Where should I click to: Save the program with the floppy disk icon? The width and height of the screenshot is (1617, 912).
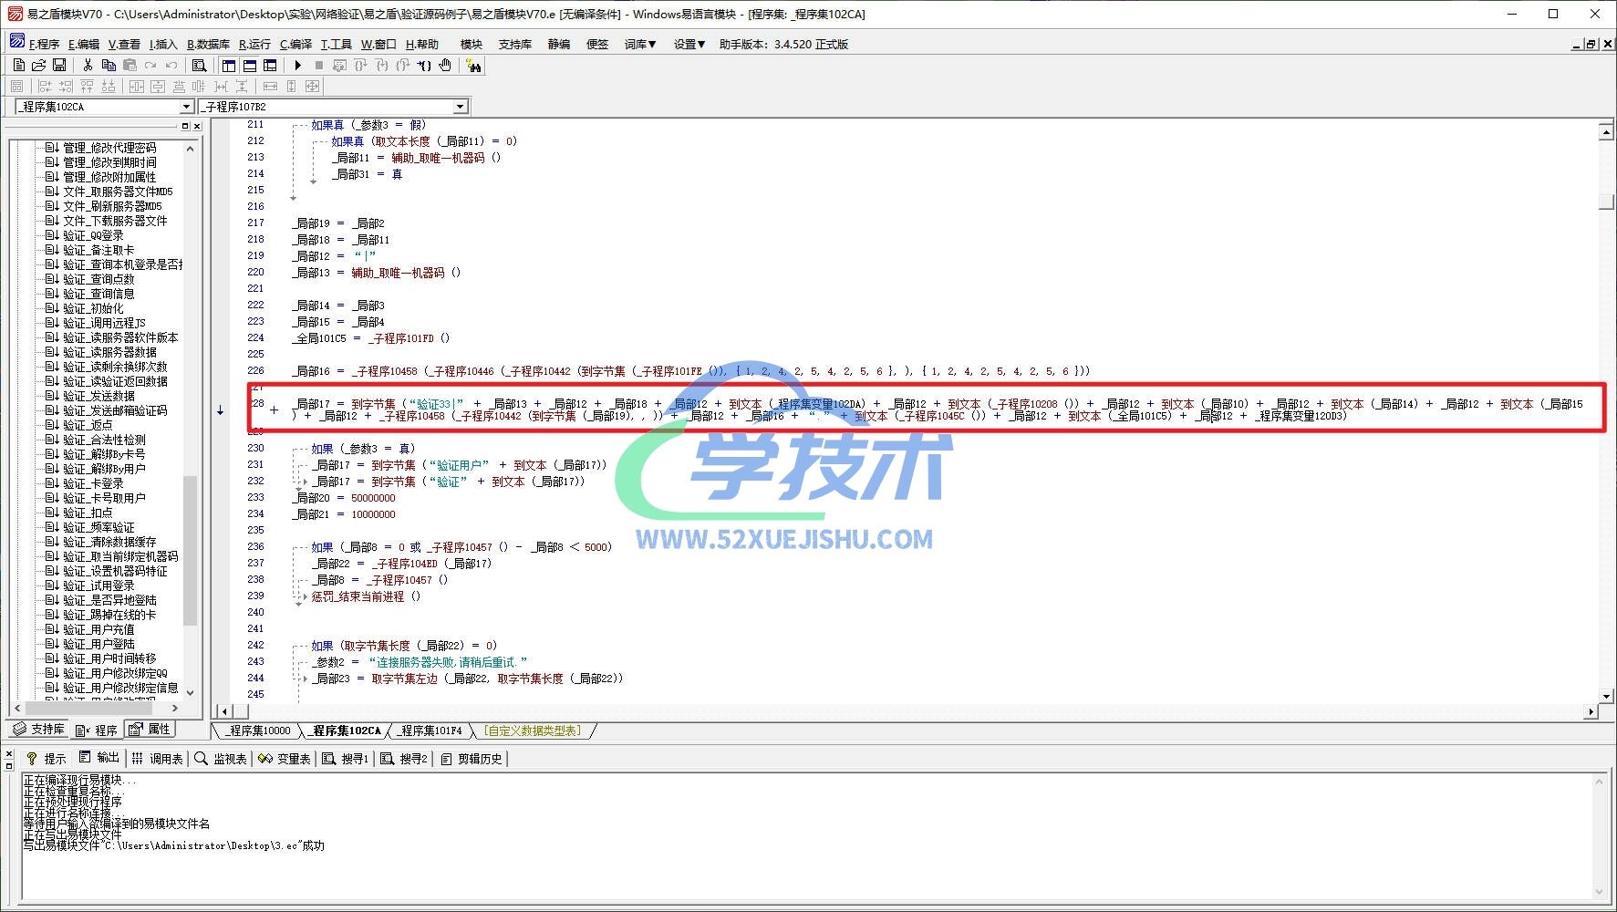59,66
